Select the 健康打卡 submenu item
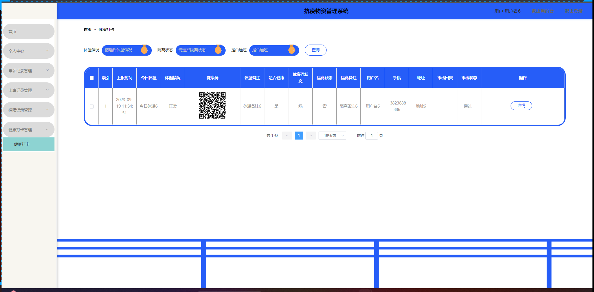This screenshot has width=594, height=292. [x=29, y=144]
